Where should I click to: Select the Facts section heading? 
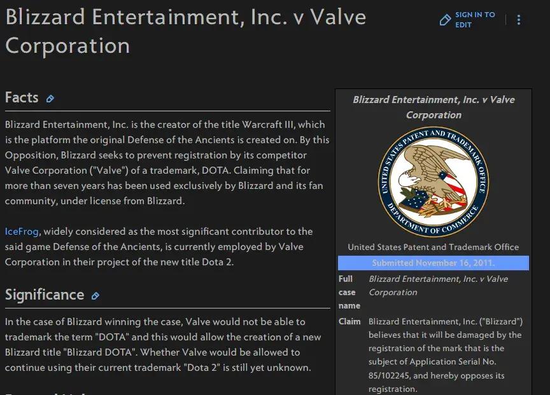point(22,98)
